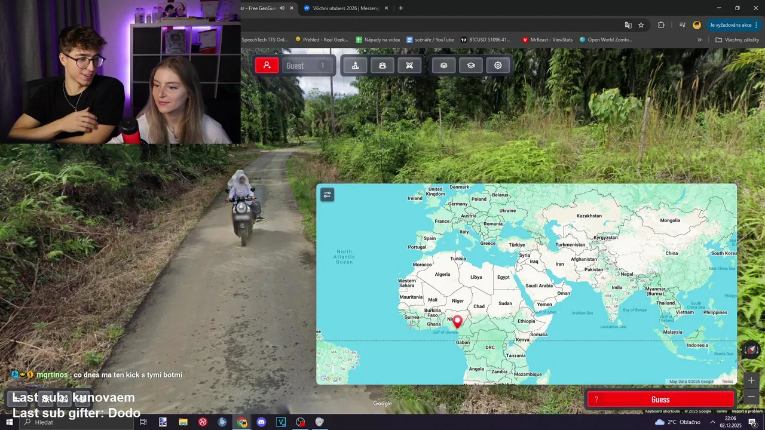The height and width of the screenshot is (430, 765).
Task: Click the chat username mqrtinos
Action: coord(53,375)
